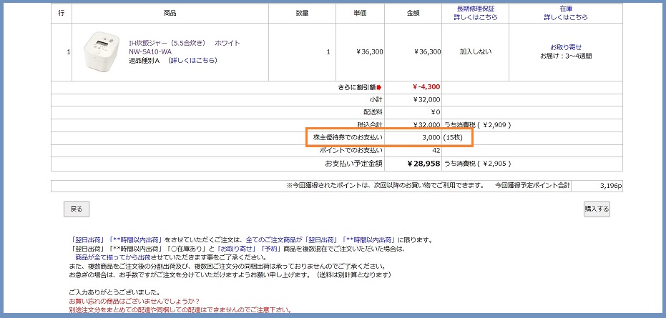This screenshot has width=666, height=318.
Task: Select the discount amount ￥-4,300
Action: tap(426, 87)
